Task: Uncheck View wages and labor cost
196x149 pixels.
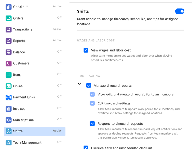Action: pyautogui.click(x=86, y=50)
